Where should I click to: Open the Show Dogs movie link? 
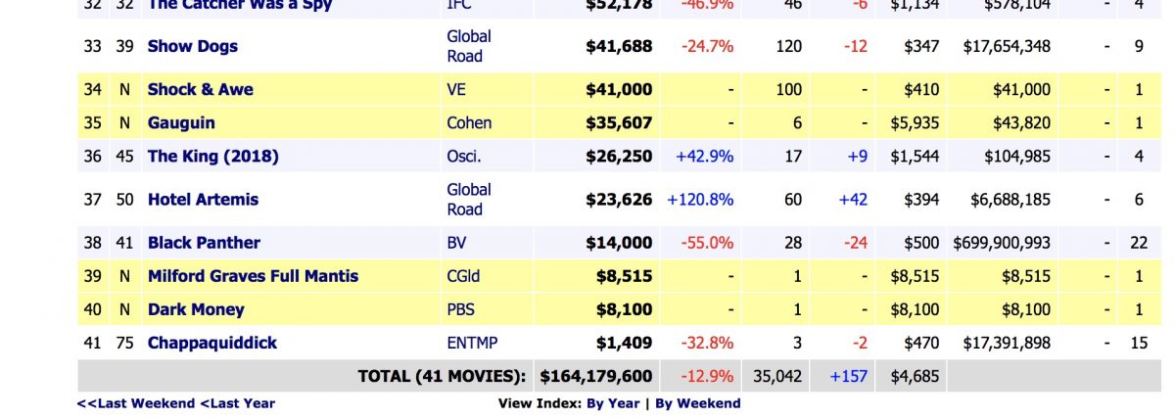pos(192,46)
